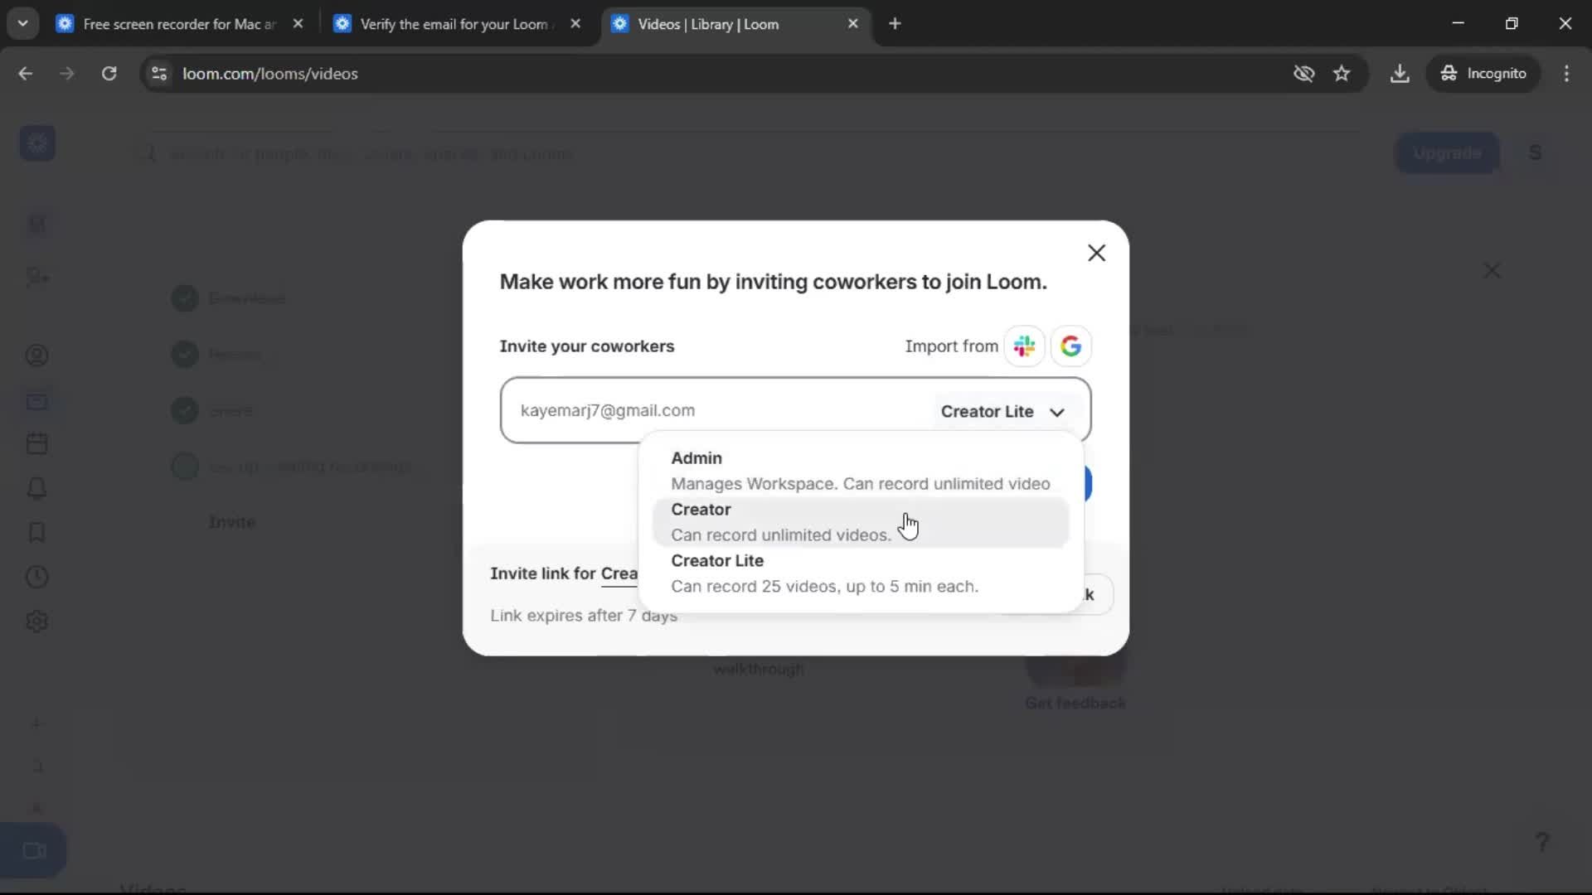Import coworkers from Google
Screen dimensions: 1592x895
click(1071, 346)
